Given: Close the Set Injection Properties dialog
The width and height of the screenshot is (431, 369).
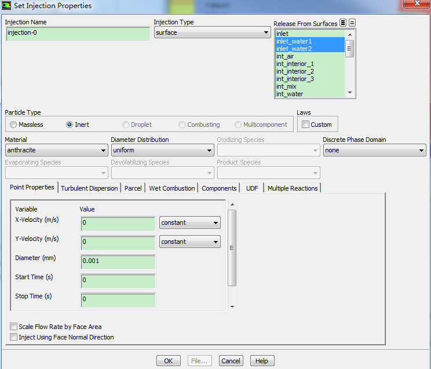Looking at the screenshot, I should [417, 3].
